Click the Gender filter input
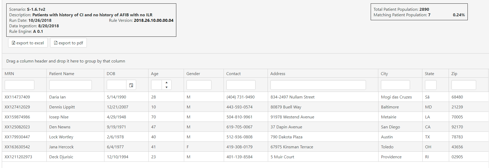489x168 pixels. (199, 85)
